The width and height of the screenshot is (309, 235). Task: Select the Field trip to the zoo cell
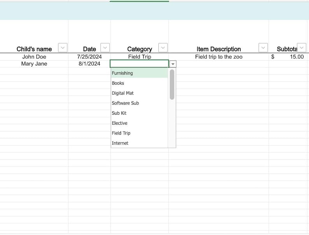click(x=219, y=57)
